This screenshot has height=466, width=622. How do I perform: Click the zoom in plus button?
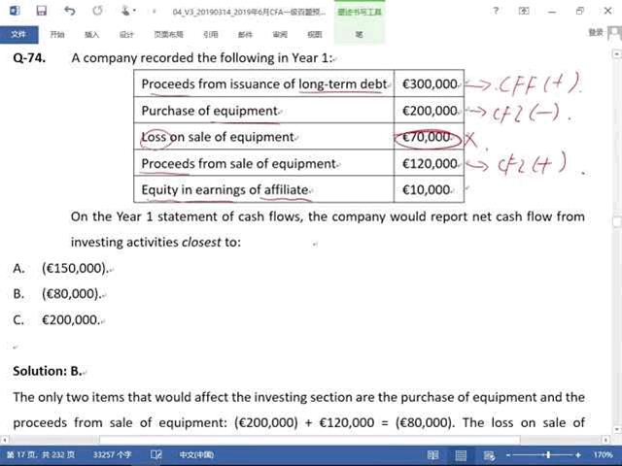tap(578, 455)
